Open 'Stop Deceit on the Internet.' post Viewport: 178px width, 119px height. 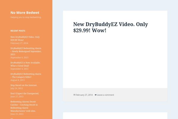(x=24, y=85)
